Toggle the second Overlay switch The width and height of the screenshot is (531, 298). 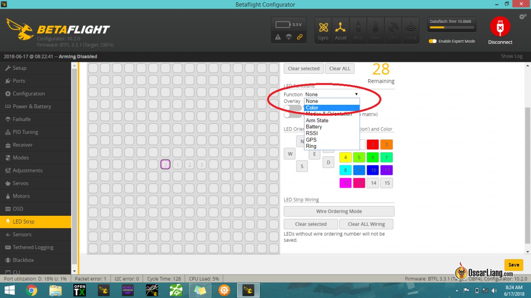click(x=292, y=115)
